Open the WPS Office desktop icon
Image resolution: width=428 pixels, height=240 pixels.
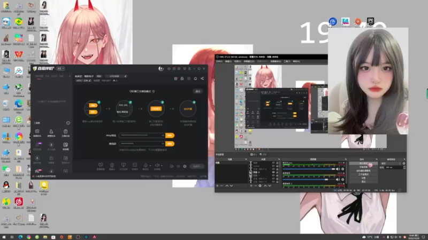point(19,55)
